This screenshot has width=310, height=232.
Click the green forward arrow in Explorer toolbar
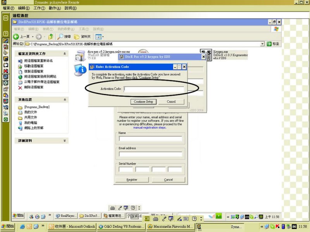pos(38,37)
